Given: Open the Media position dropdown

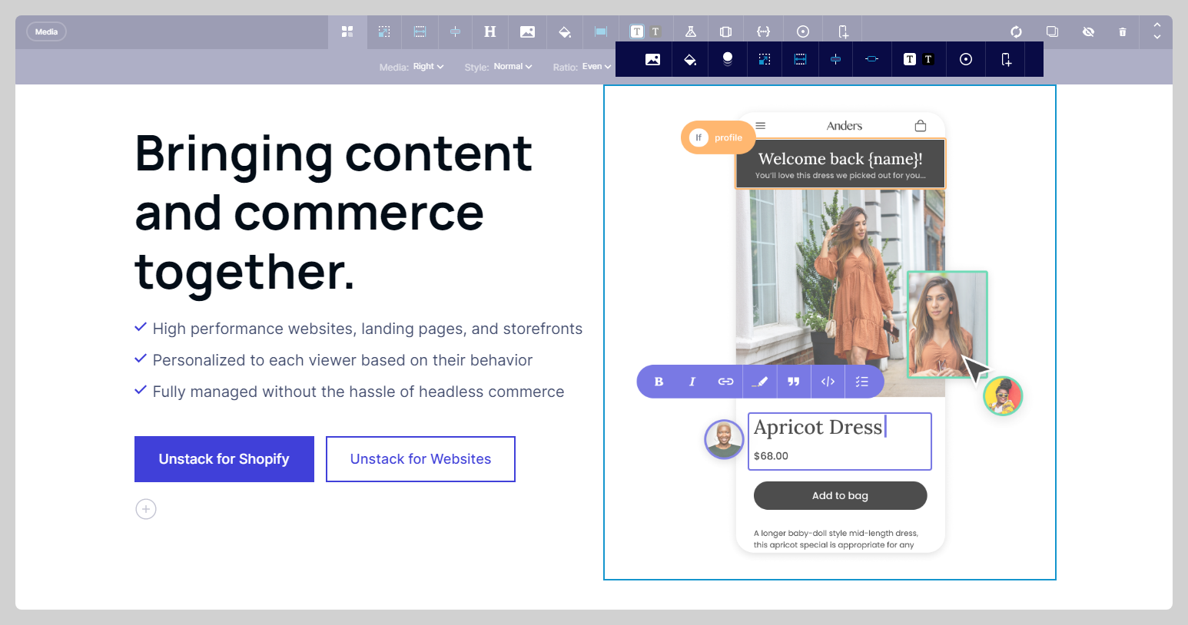Looking at the screenshot, I should coord(428,67).
